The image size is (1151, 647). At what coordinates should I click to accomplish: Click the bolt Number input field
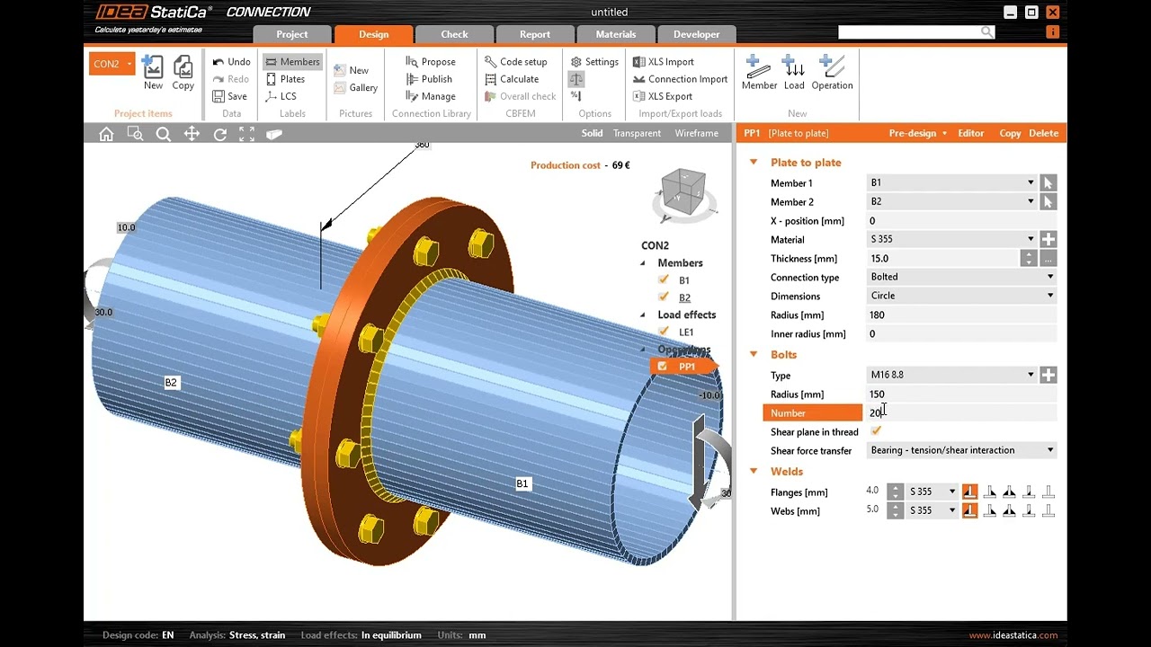pyautogui.click(x=960, y=412)
